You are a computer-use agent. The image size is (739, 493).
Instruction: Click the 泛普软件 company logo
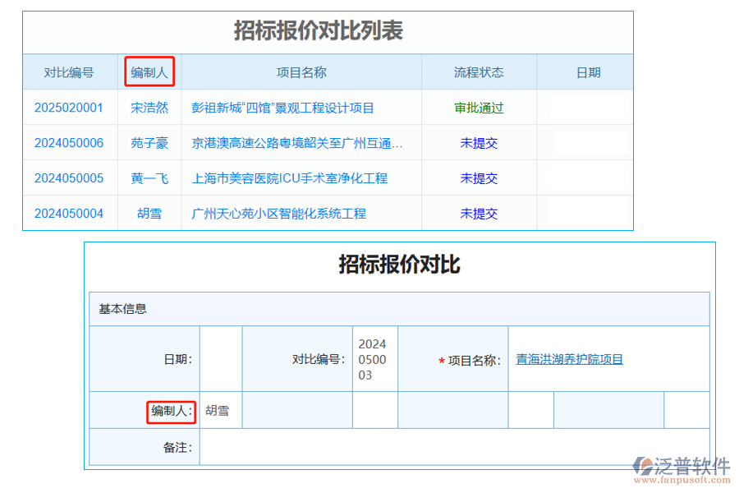(x=680, y=463)
